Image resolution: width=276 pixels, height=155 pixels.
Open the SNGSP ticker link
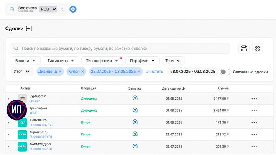click(x=34, y=101)
